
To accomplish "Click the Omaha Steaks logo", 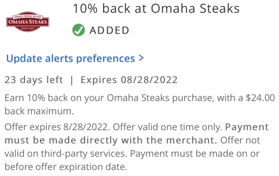I will (28, 22).
